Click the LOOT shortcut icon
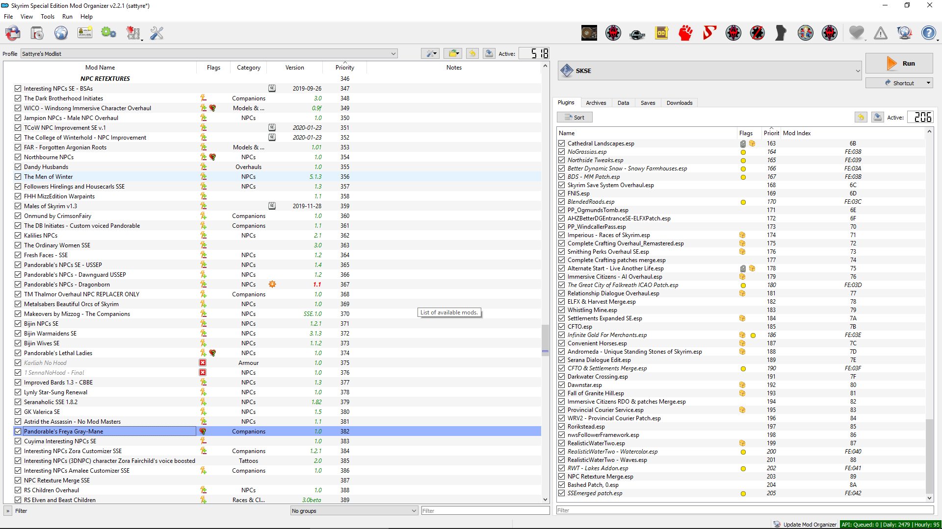 point(661,33)
